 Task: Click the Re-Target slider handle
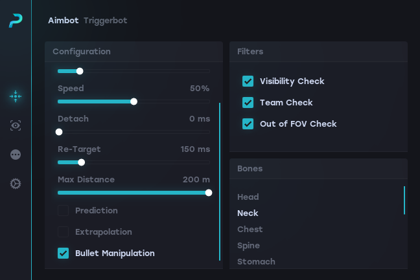[x=81, y=162]
